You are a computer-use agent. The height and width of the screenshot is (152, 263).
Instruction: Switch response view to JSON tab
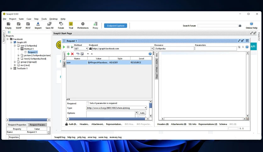[157, 62]
